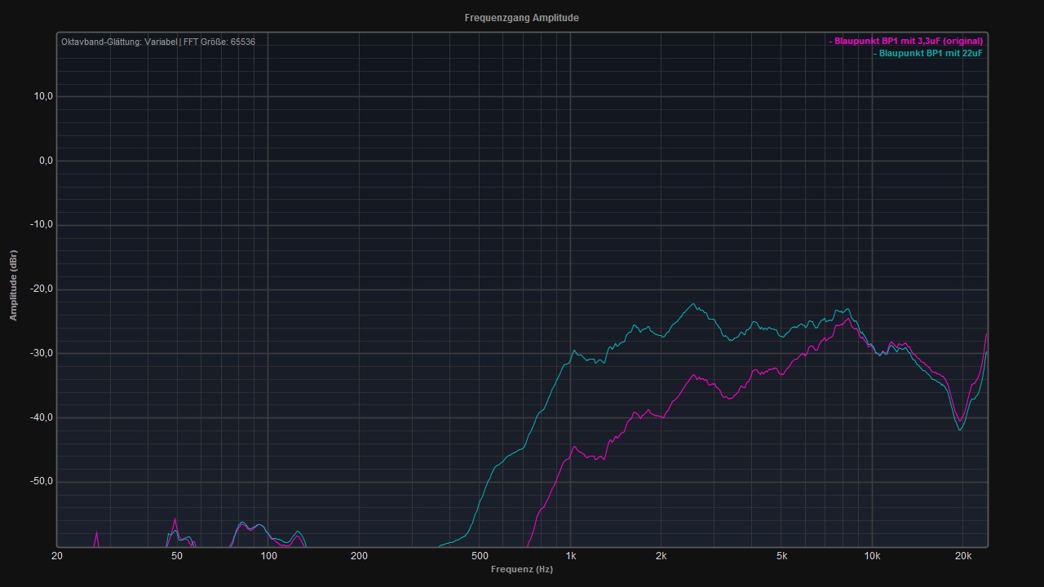Click the magenta spike near 50 Hz

(x=175, y=519)
